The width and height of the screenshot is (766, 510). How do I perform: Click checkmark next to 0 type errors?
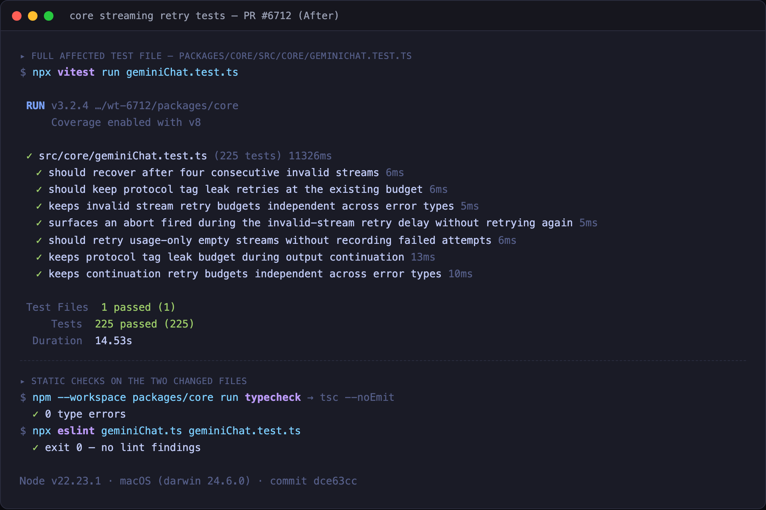tap(36, 414)
